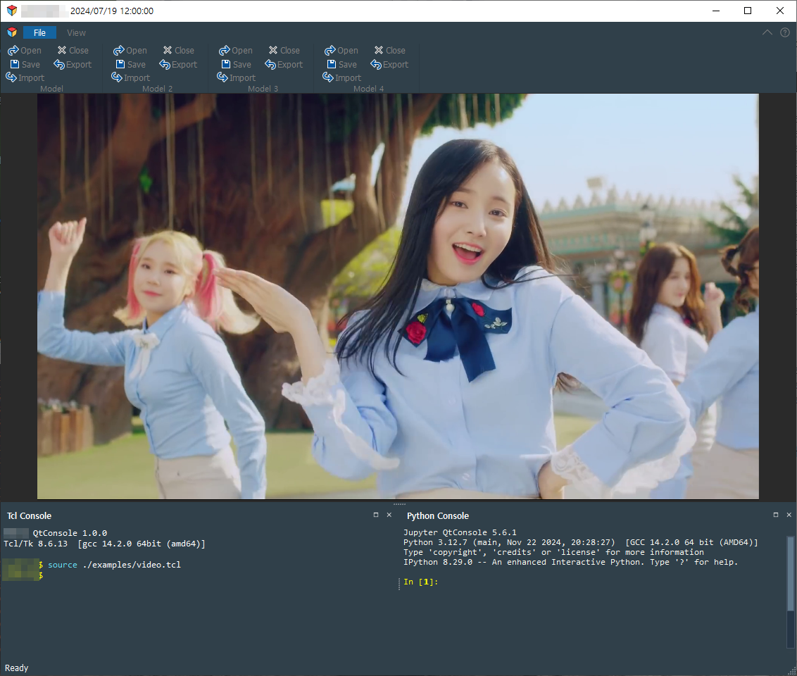797x676 pixels.
Task: Select the File ribbon tab
Action: pyautogui.click(x=39, y=32)
